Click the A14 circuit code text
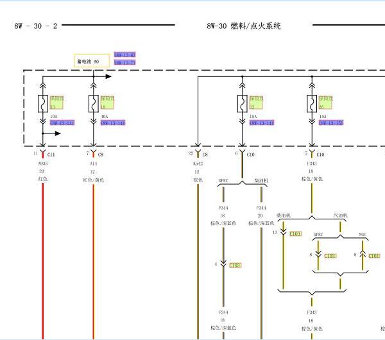This screenshot has height=340, width=385. click(93, 164)
